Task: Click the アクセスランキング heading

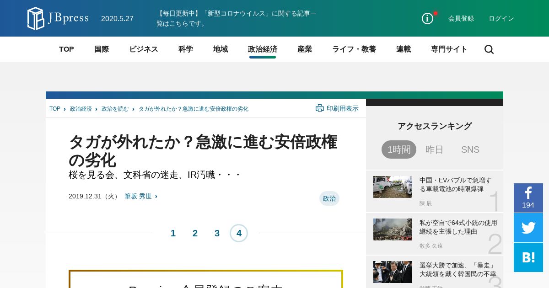Action: click(435, 126)
